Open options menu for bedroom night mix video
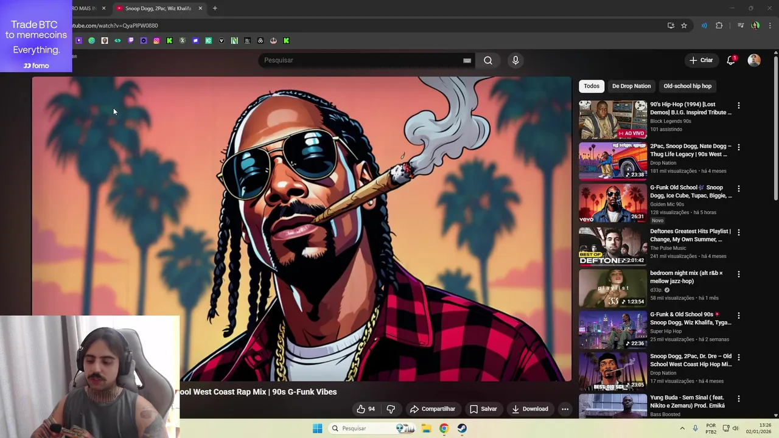The image size is (779, 438). pyautogui.click(x=739, y=274)
